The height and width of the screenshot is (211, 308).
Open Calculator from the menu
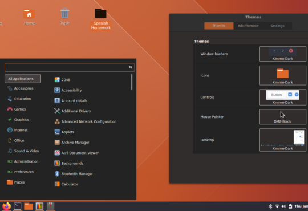point(66,184)
